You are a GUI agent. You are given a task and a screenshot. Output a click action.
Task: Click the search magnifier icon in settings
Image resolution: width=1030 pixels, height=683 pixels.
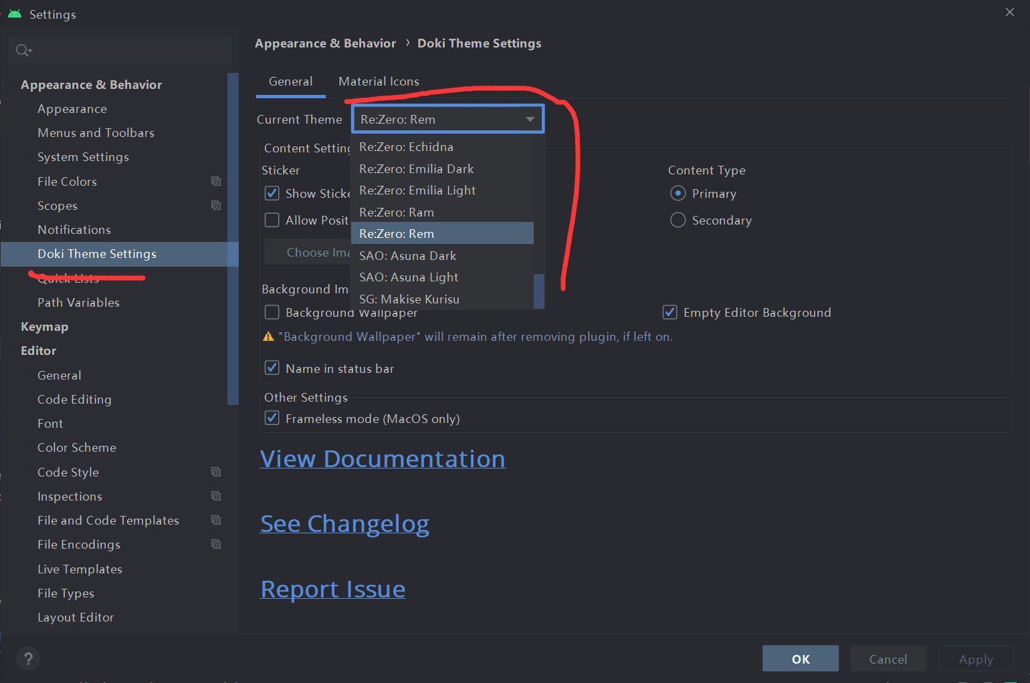point(23,50)
